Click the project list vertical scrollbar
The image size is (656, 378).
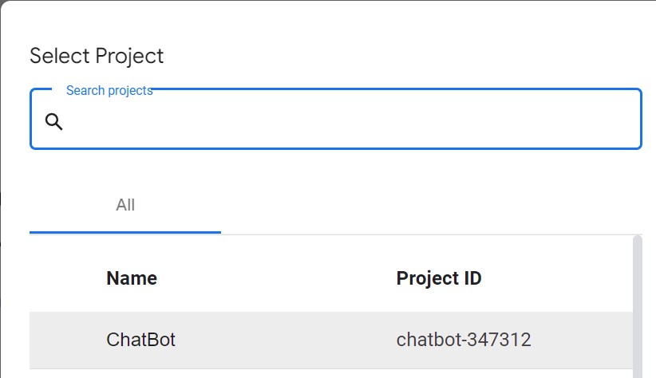tap(637, 307)
